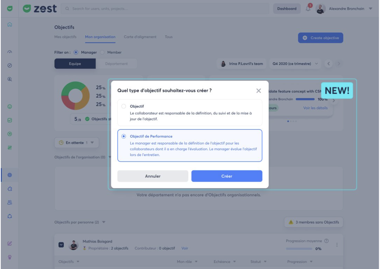Click the sidebar sliders icon
Screen dimensions: 380x269
[10, 147]
